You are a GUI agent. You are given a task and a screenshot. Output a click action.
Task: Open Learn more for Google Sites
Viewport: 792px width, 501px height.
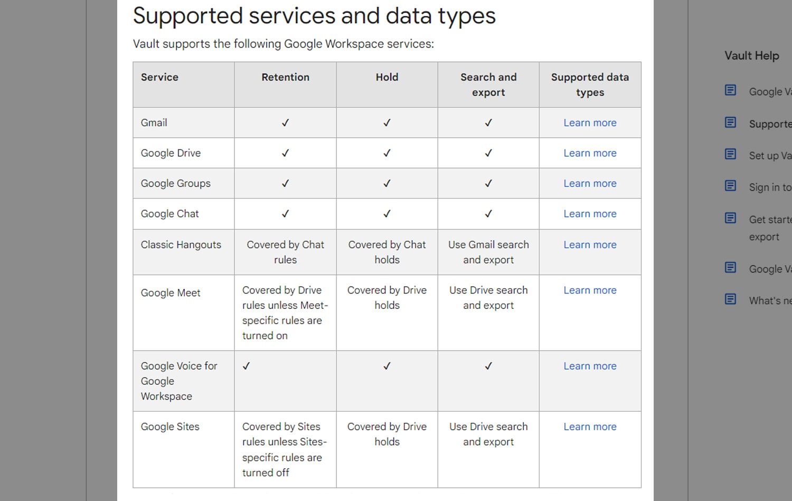click(x=590, y=426)
